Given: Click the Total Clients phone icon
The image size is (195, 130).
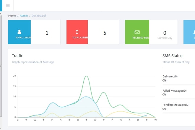Looking at the screenshot, I should [x=77, y=32].
